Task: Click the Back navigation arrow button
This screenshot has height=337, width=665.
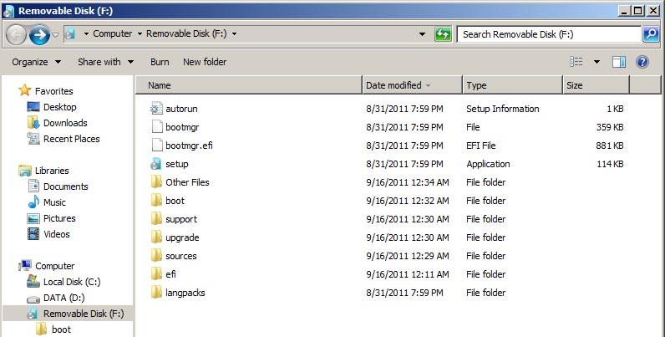Action: coord(17,34)
